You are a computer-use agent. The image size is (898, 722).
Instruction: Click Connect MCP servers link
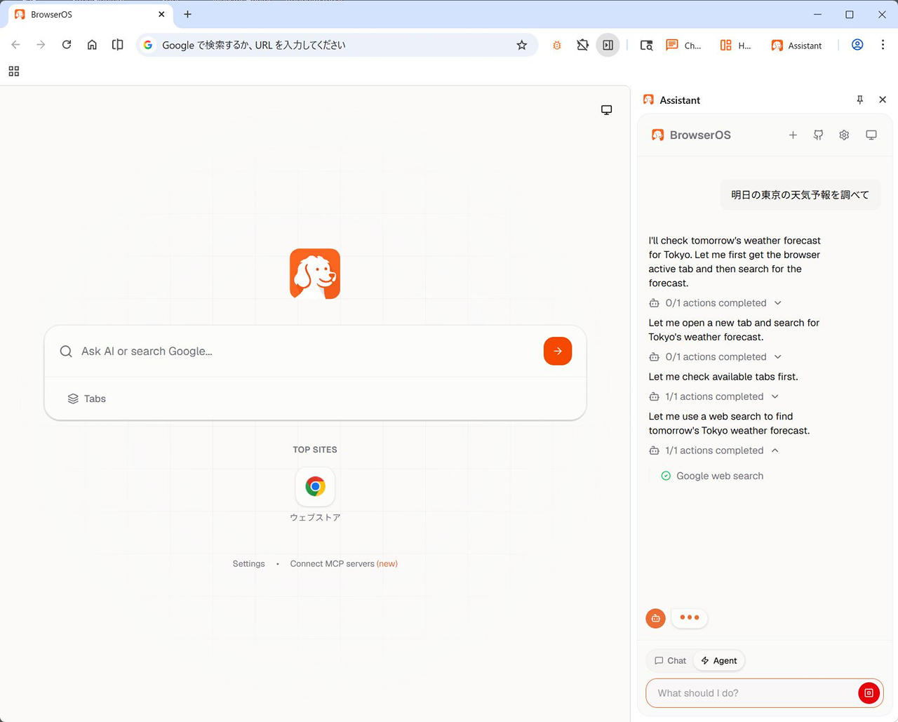pos(332,563)
